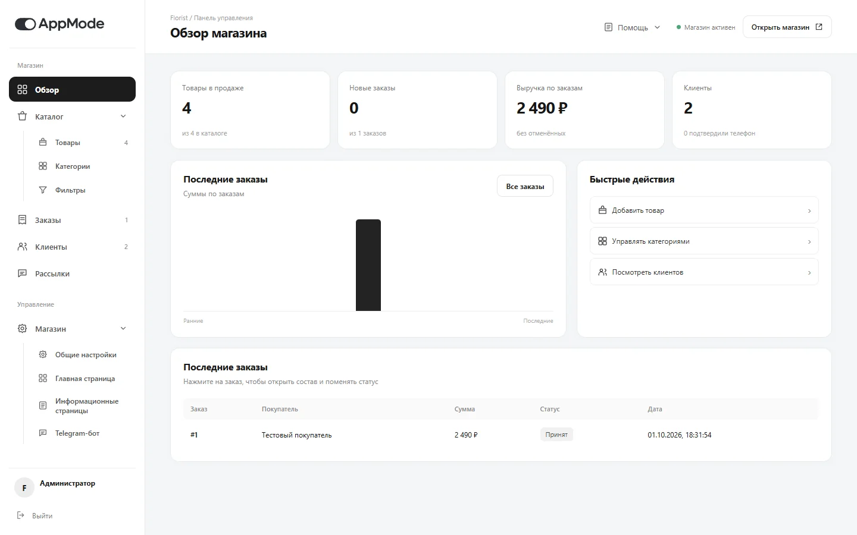Click the Категории grid icon in the sidebar
The height and width of the screenshot is (535, 857).
[x=43, y=166]
